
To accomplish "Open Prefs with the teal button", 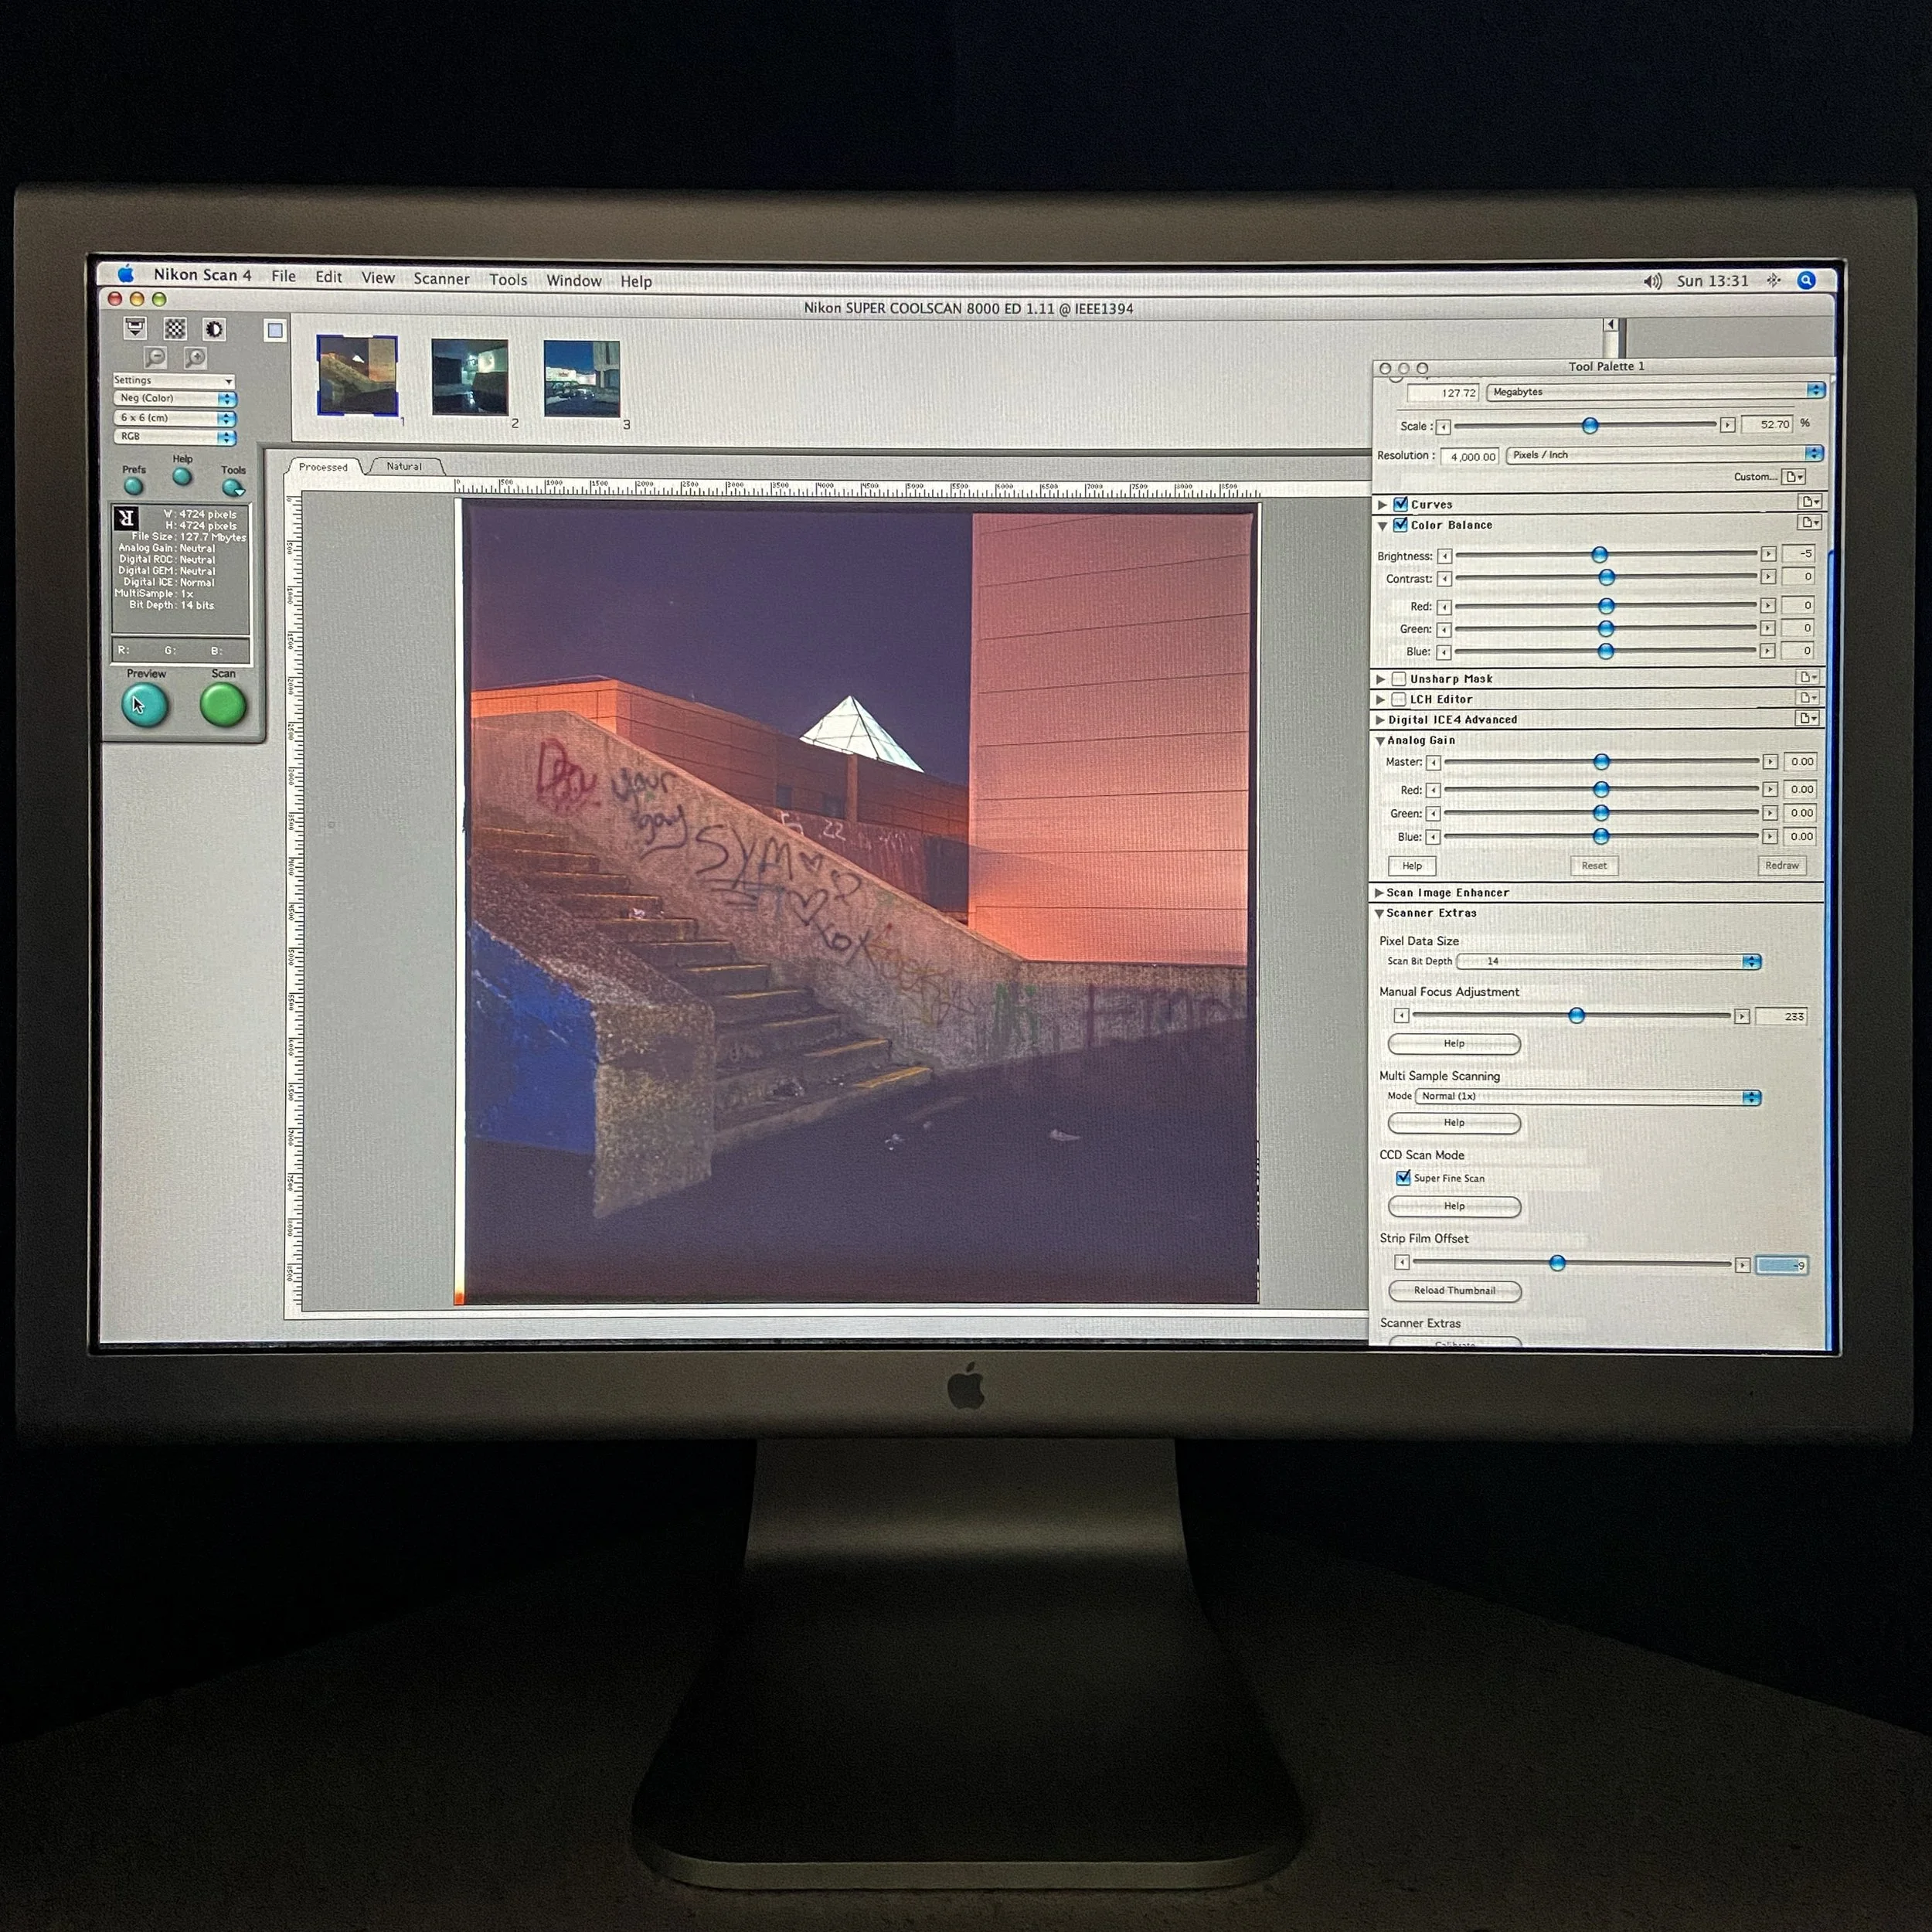I will point(134,487).
